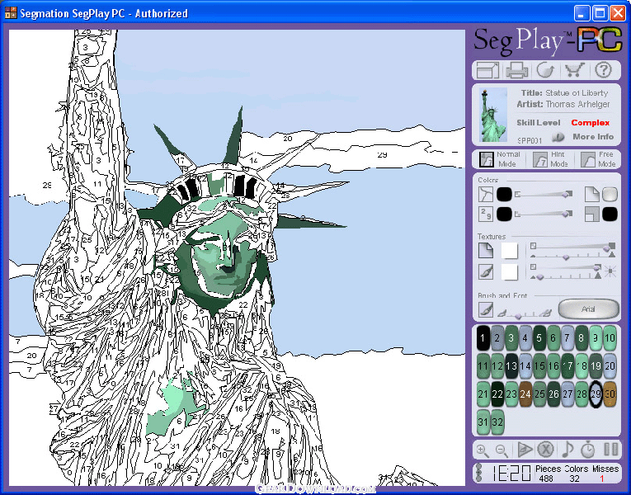Toggle the music note sound icon
Screen dimensions: 631x495
(567, 449)
